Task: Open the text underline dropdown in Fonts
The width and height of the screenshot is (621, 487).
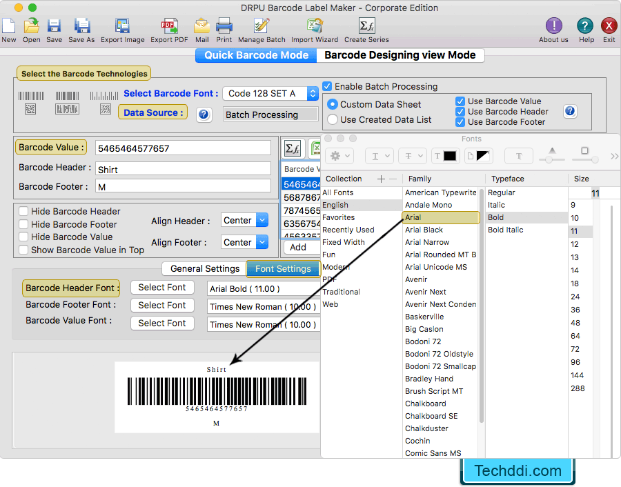Action: (x=379, y=156)
